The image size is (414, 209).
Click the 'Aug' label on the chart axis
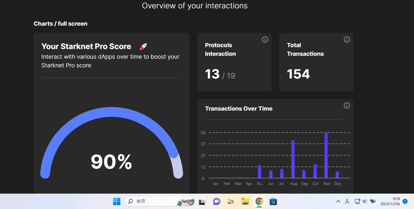pos(294,184)
